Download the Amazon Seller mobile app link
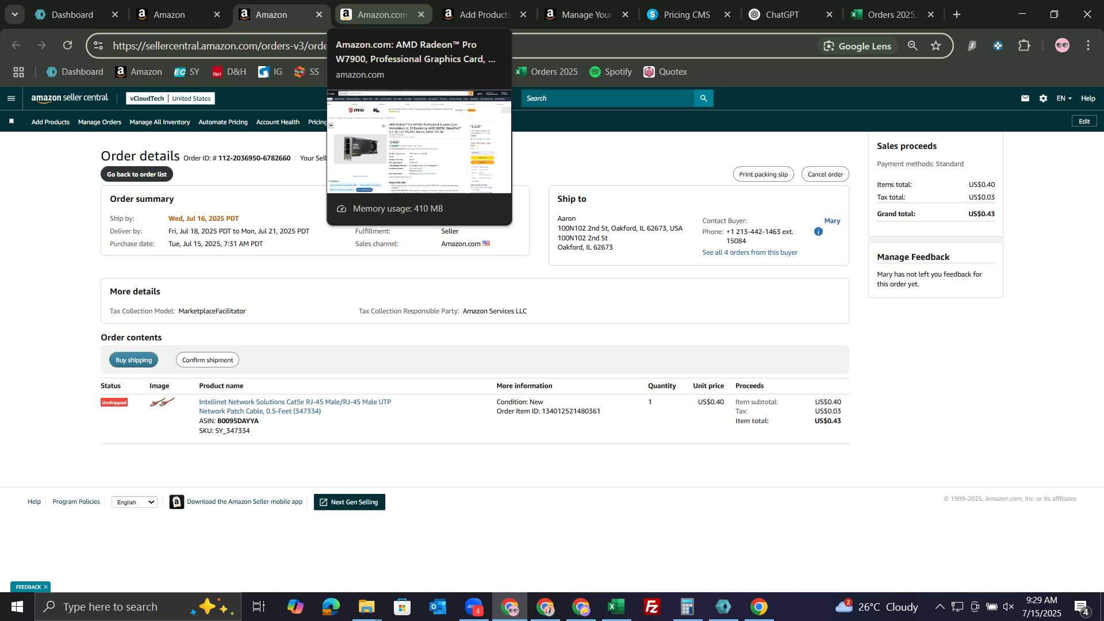 [244, 501]
